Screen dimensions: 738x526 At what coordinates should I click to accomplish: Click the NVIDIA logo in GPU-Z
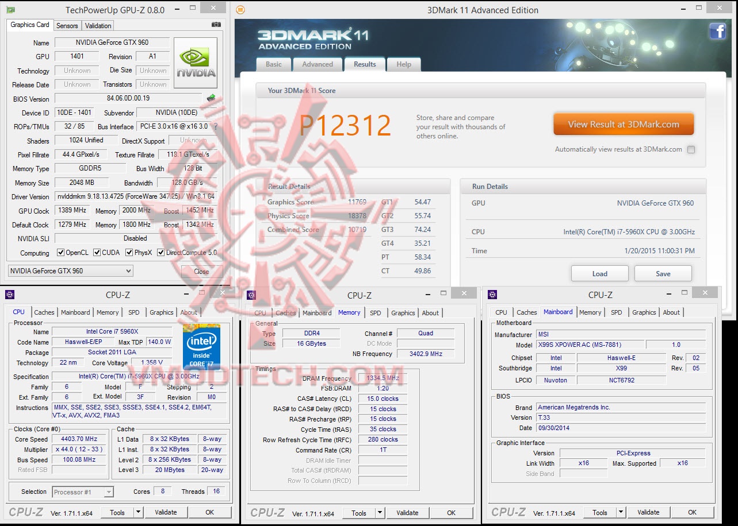(x=196, y=63)
